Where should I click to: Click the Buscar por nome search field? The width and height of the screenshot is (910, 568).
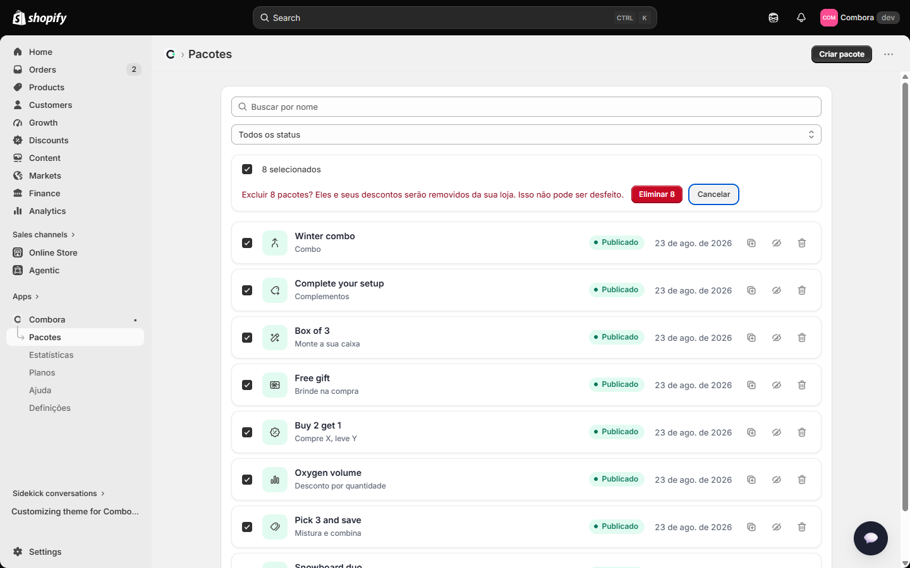click(x=526, y=107)
